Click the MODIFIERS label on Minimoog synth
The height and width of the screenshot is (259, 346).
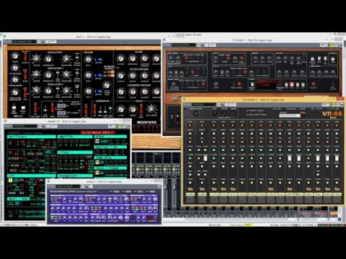pyautogui.click(x=146, y=122)
